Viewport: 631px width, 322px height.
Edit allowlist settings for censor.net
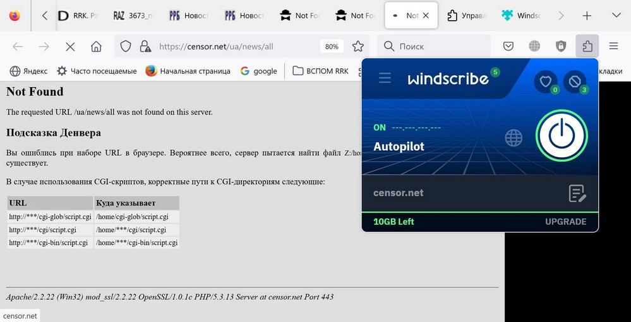pyautogui.click(x=577, y=193)
